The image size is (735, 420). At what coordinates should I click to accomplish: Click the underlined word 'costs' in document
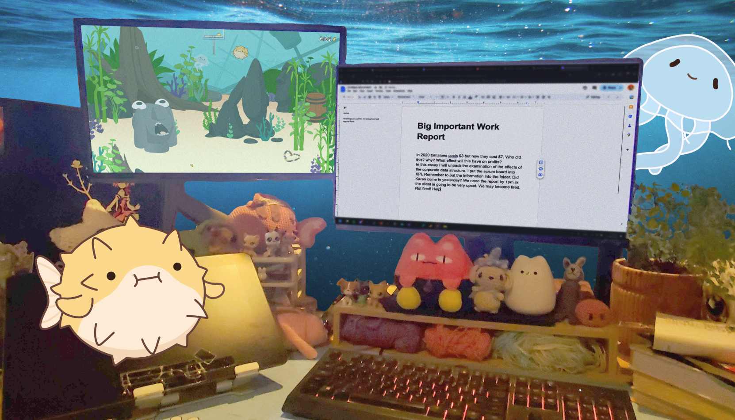tap(453, 156)
